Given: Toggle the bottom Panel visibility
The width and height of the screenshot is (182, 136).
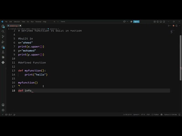Looking at the screenshot, I should [161, 22].
